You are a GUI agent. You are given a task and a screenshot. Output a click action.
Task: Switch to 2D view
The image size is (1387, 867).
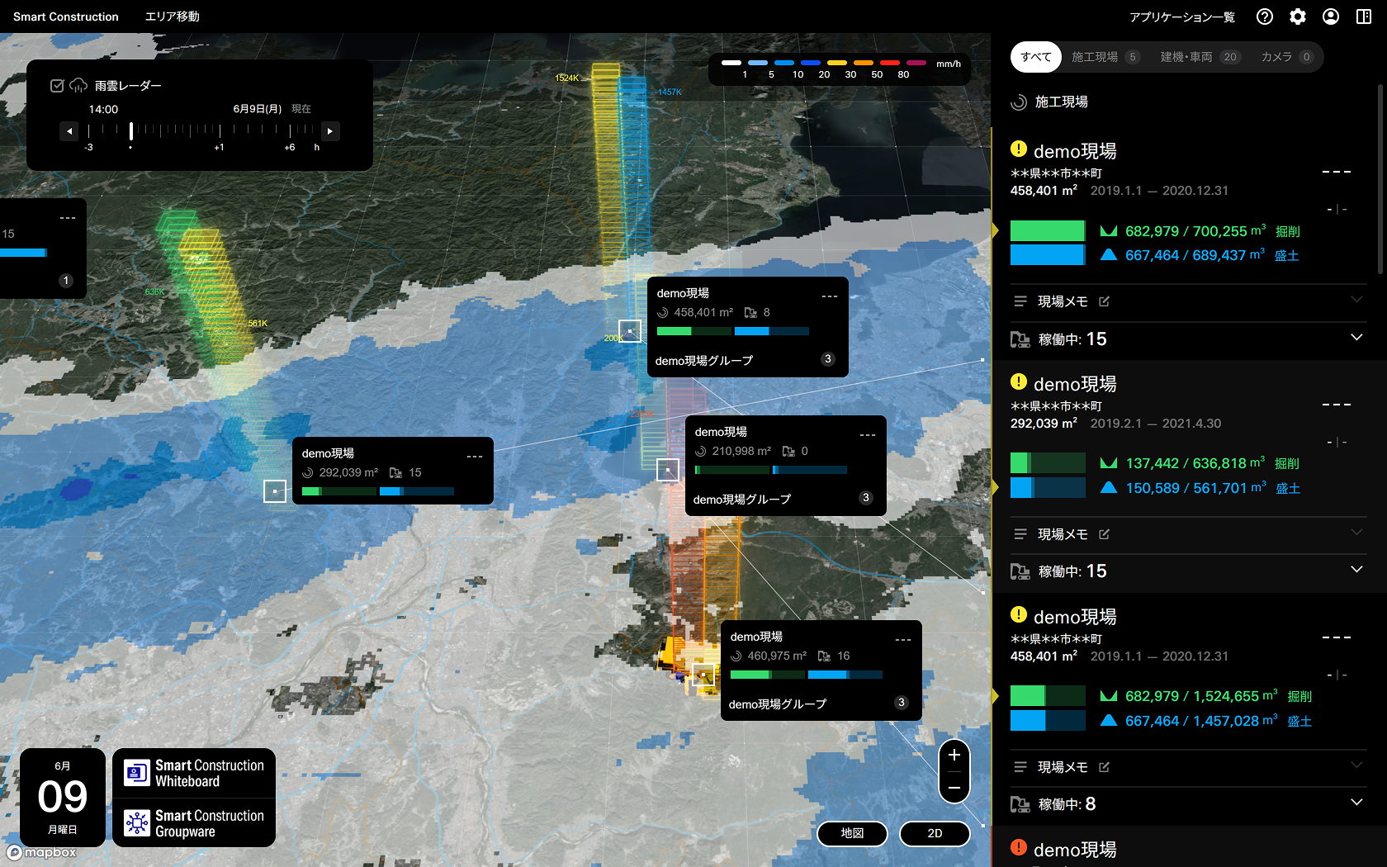[935, 833]
